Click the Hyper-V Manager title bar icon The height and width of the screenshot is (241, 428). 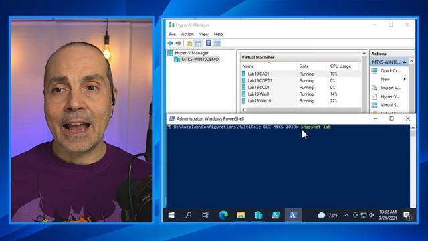[x=171, y=25]
